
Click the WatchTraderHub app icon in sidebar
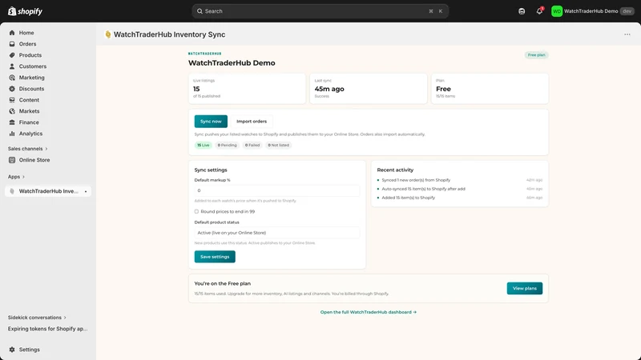coord(12,191)
